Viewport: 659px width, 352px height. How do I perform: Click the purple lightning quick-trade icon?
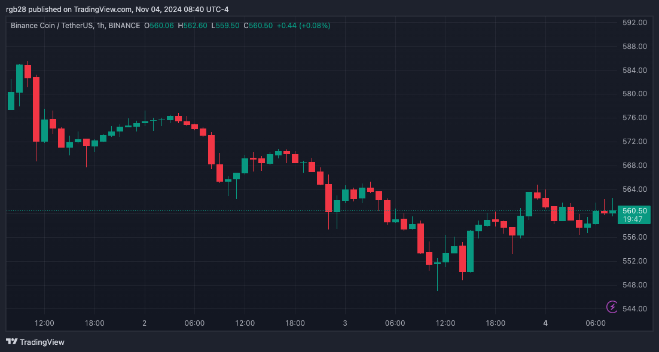tap(611, 305)
